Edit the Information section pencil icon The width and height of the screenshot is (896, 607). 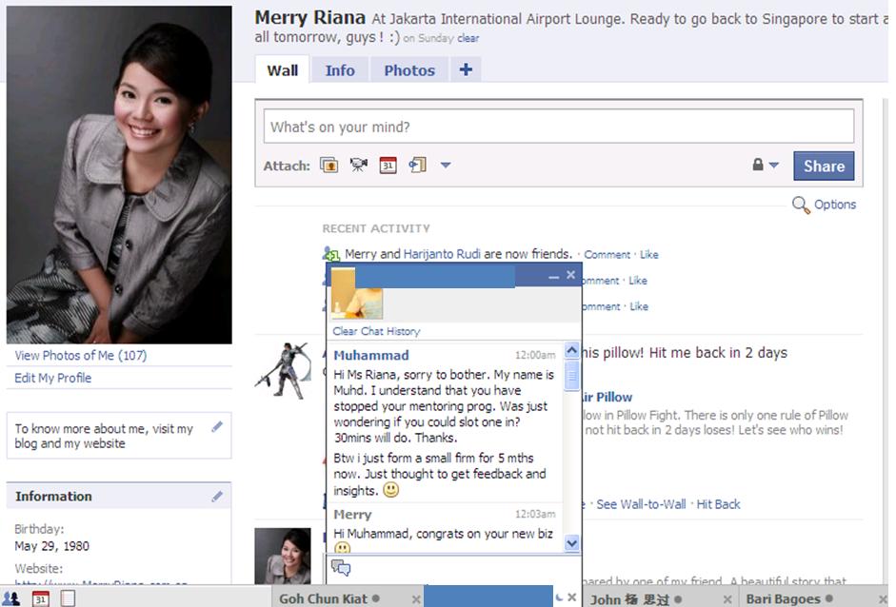click(x=216, y=497)
